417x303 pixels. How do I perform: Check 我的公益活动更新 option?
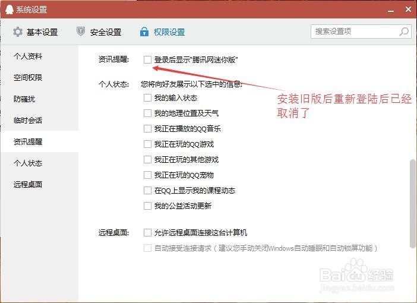click(147, 206)
